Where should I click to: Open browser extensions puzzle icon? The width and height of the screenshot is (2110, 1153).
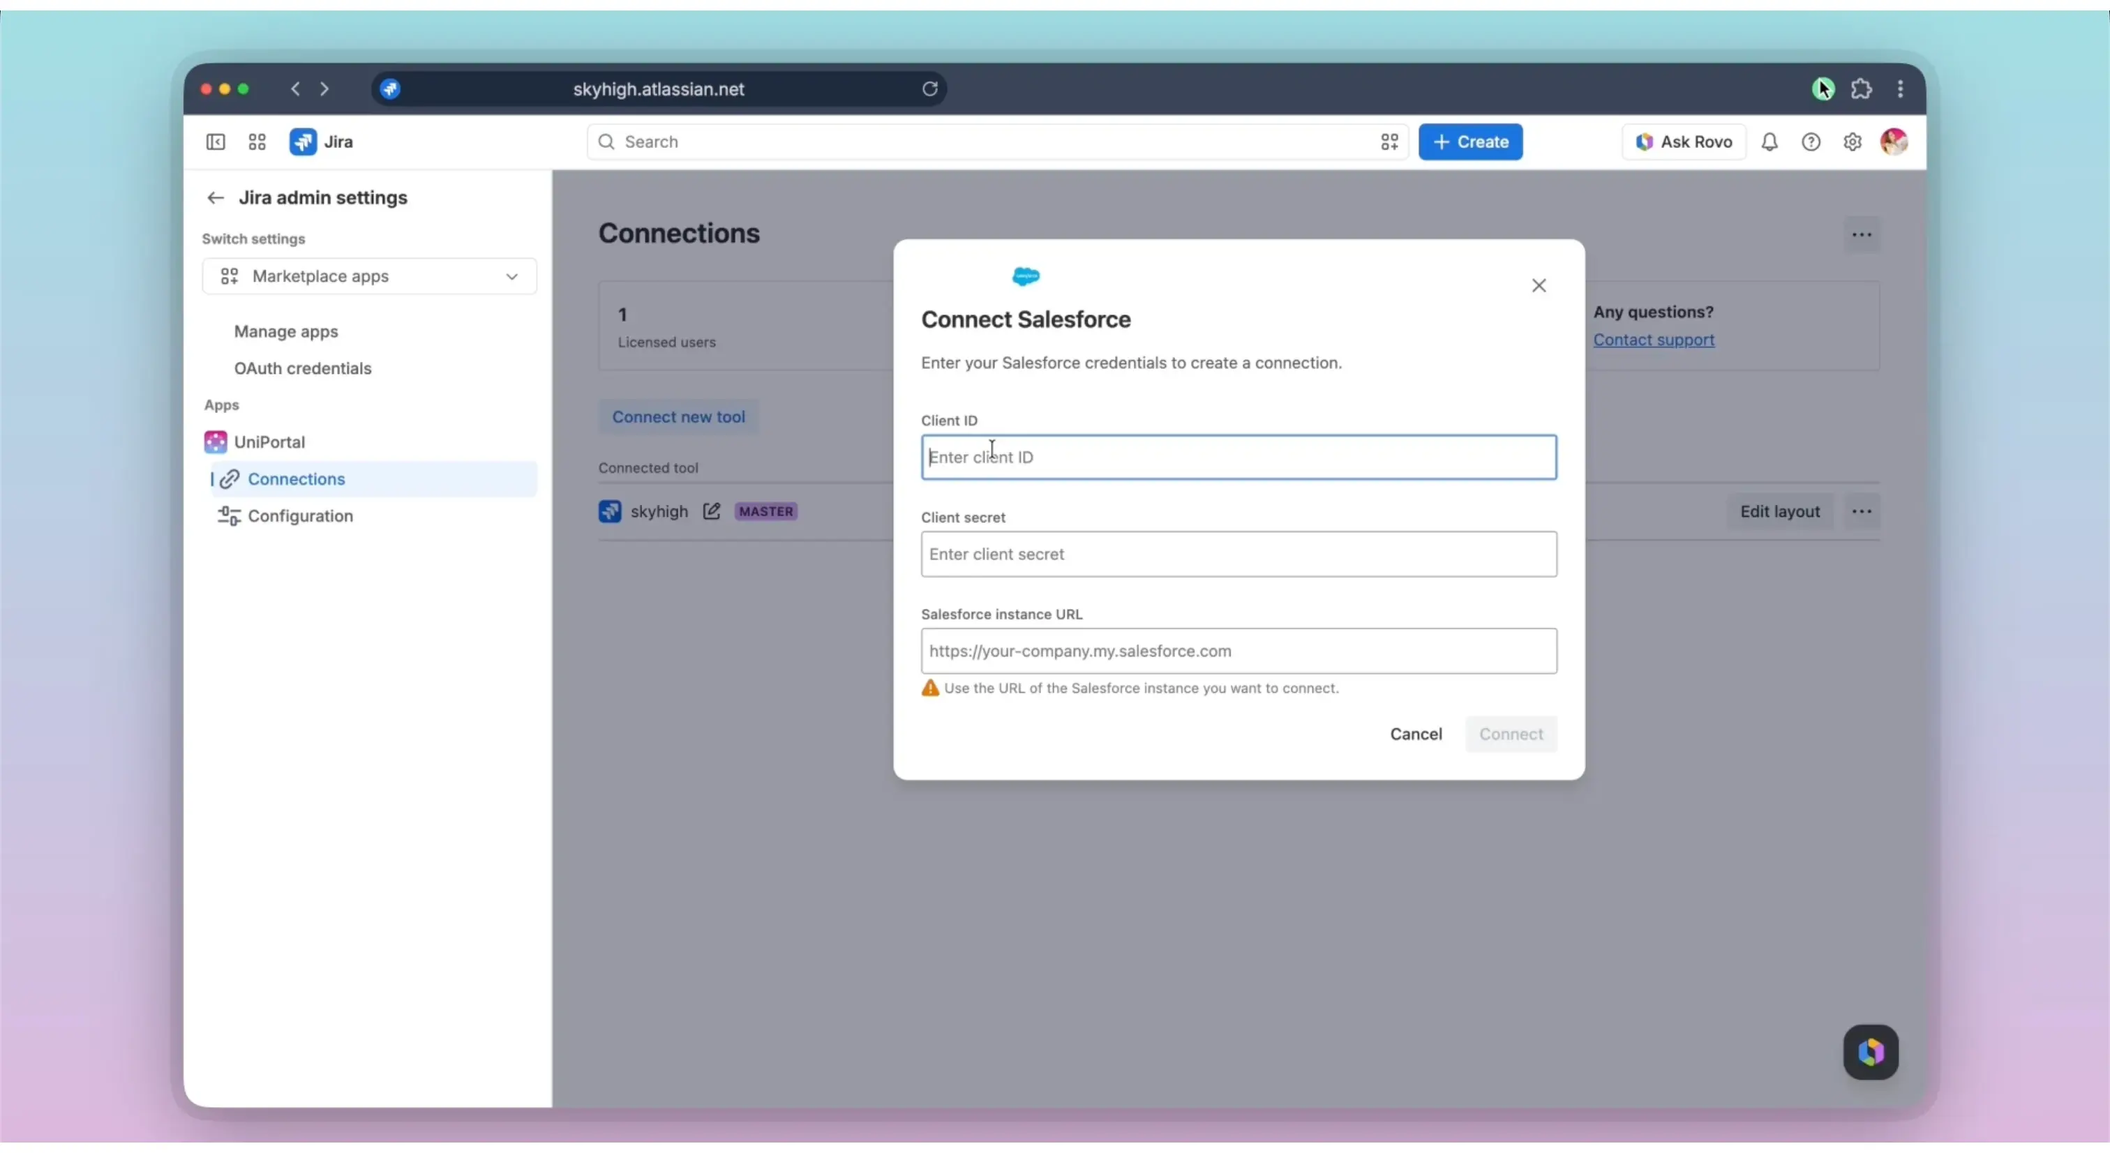coord(1862,89)
